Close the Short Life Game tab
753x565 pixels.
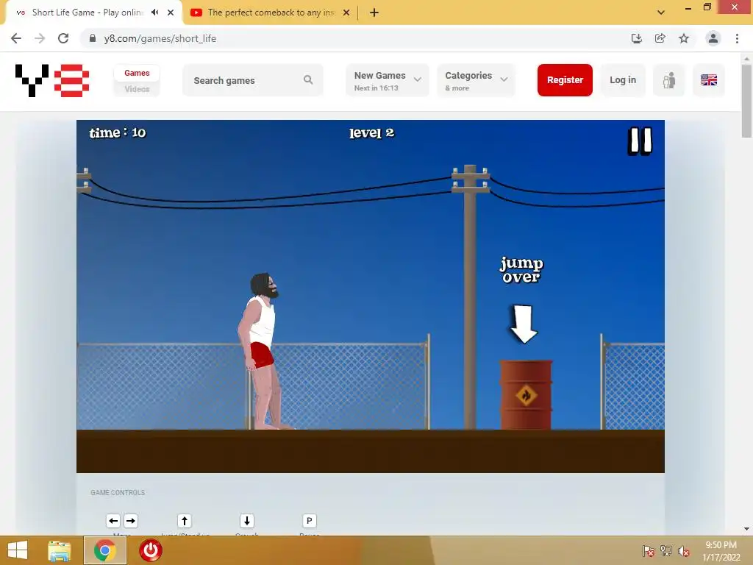coord(171,13)
